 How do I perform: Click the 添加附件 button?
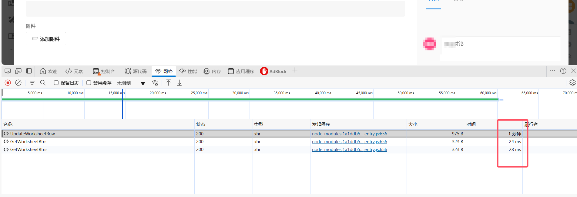coord(46,39)
